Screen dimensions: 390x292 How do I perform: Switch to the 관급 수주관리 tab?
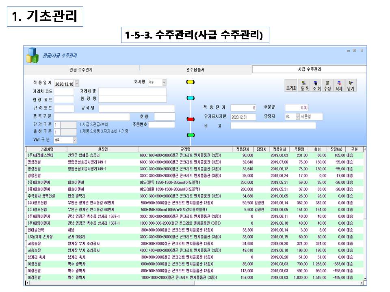point(81,70)
